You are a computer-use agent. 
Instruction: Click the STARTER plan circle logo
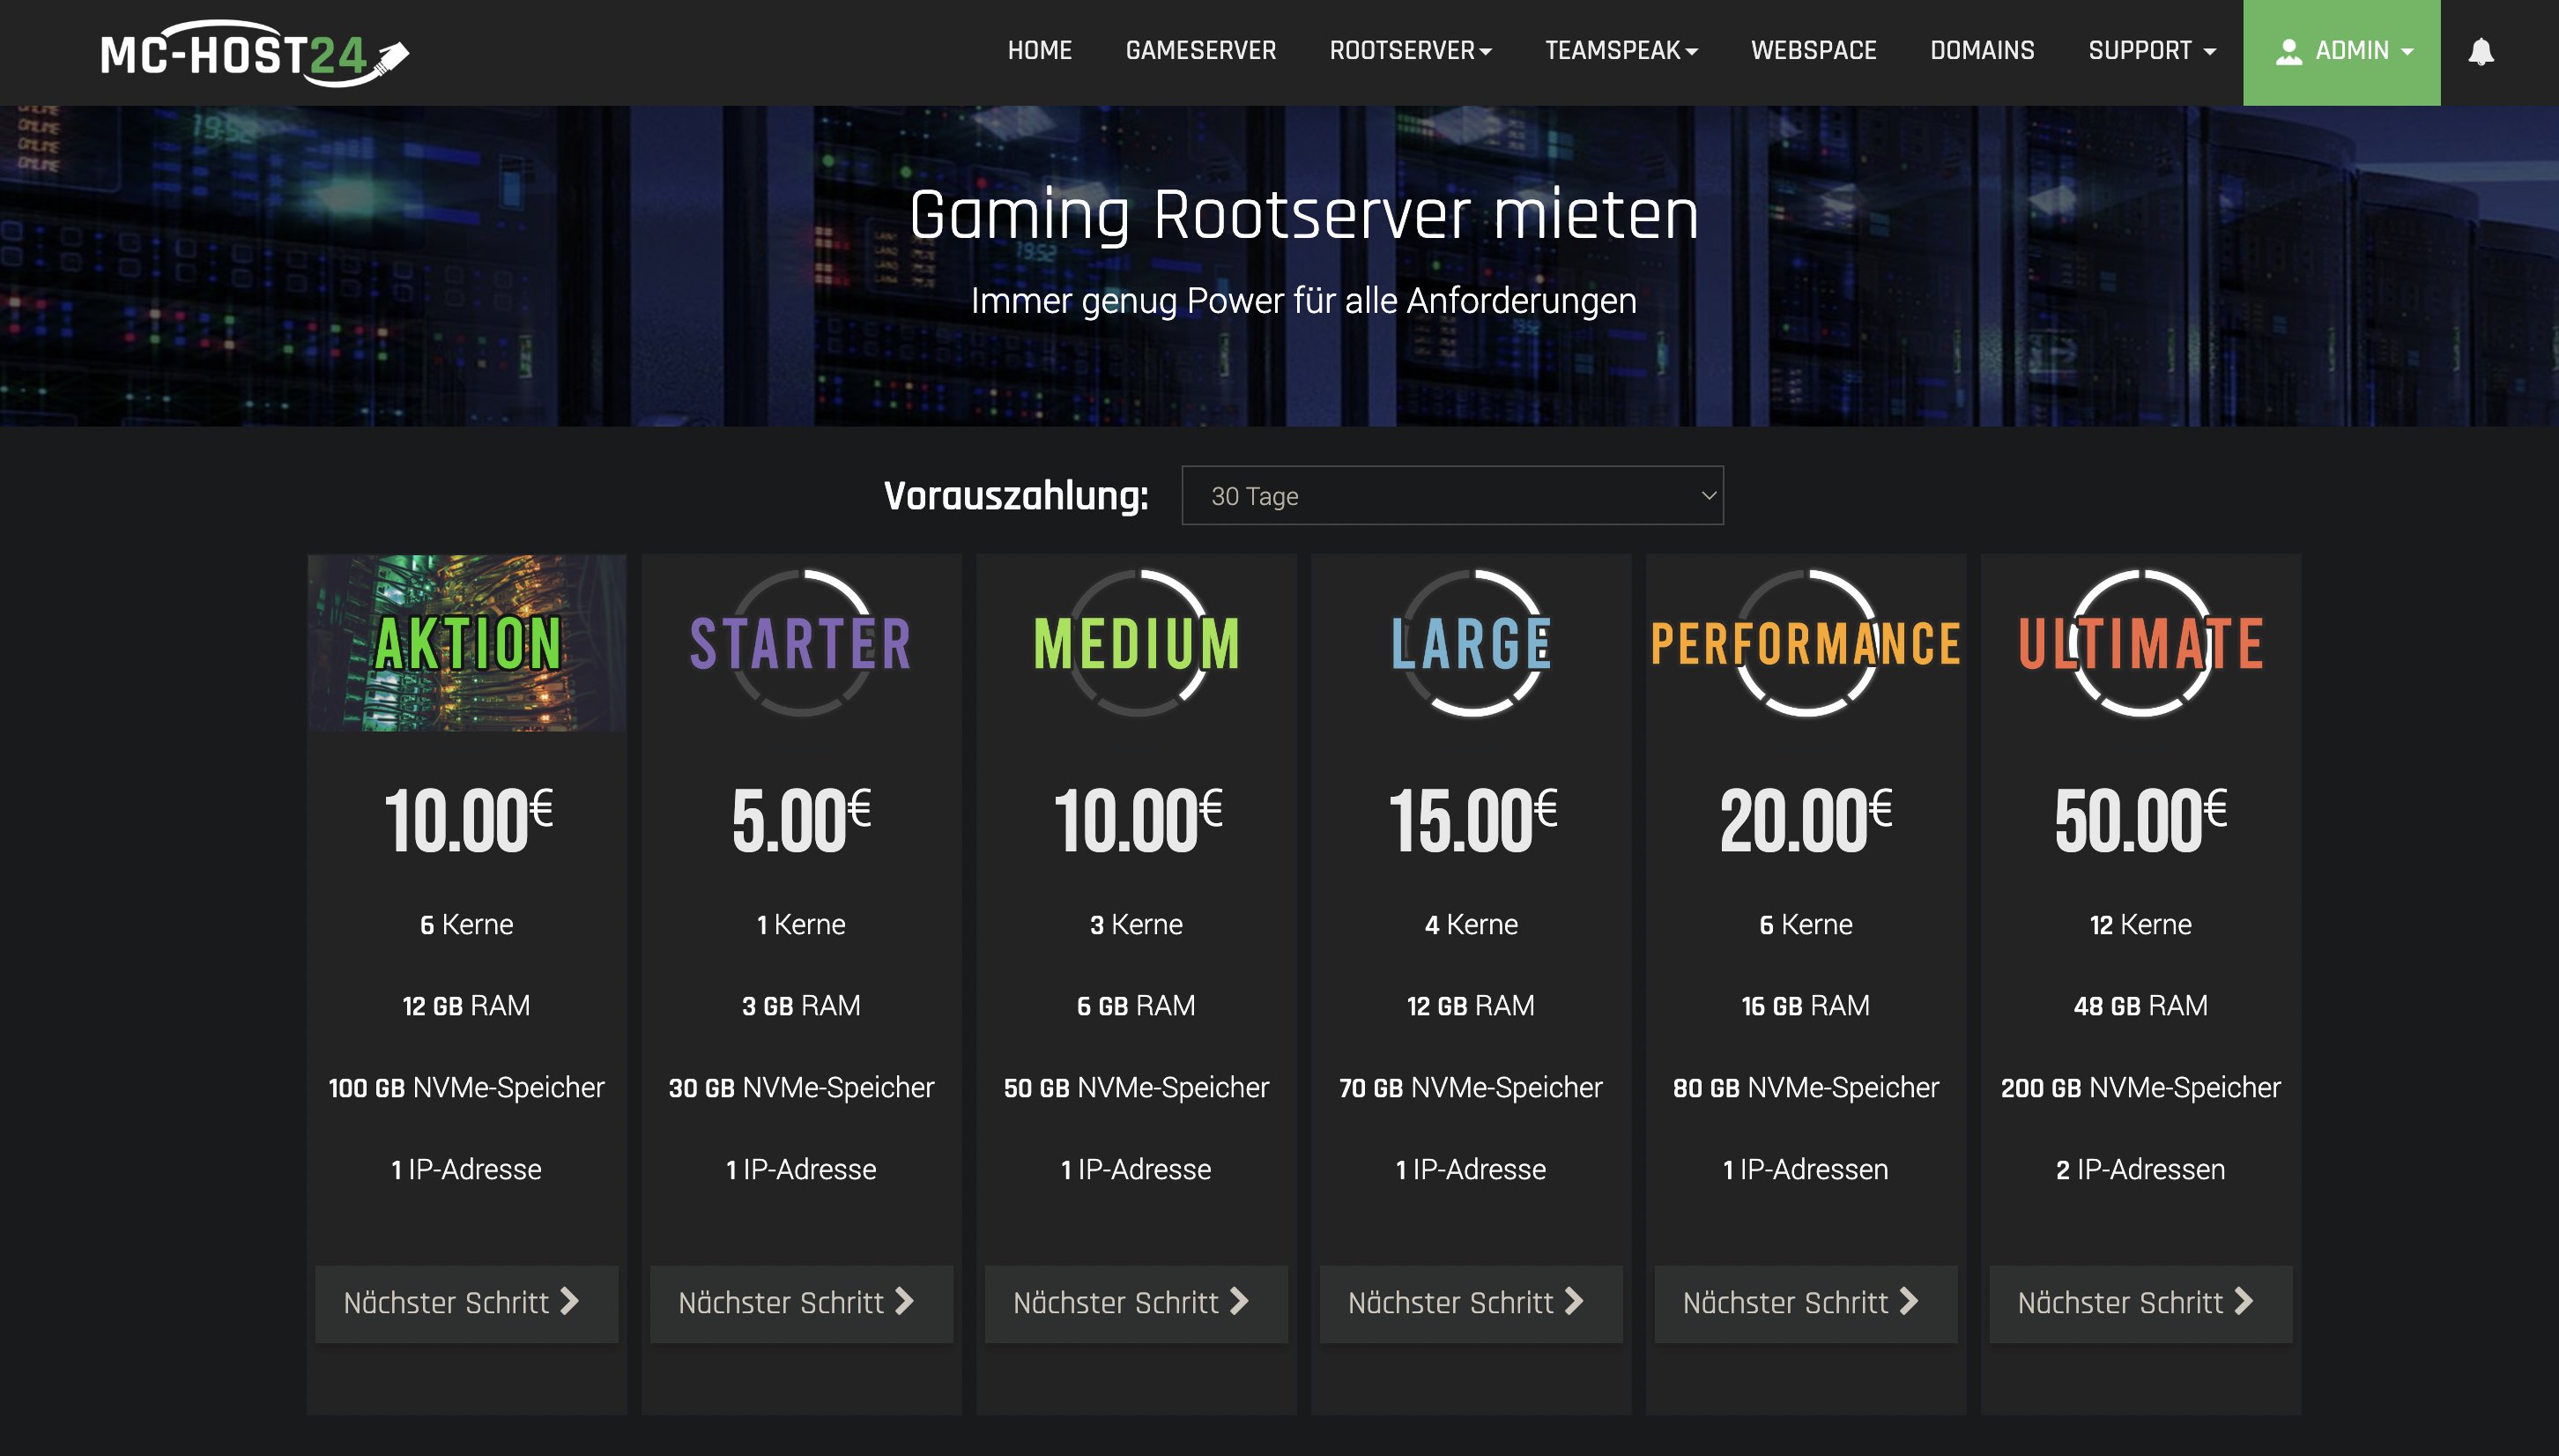[802, 643]
